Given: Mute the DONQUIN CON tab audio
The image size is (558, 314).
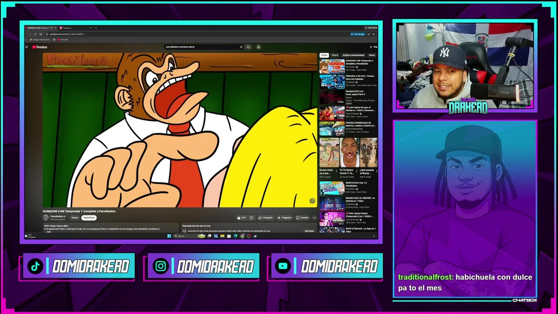Looking at the screenshot, I should [x=51, y=28].
